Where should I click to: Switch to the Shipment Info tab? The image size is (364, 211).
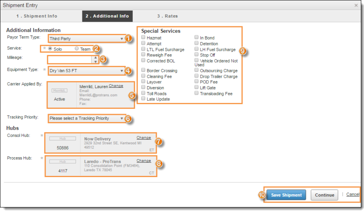point(37,16)
